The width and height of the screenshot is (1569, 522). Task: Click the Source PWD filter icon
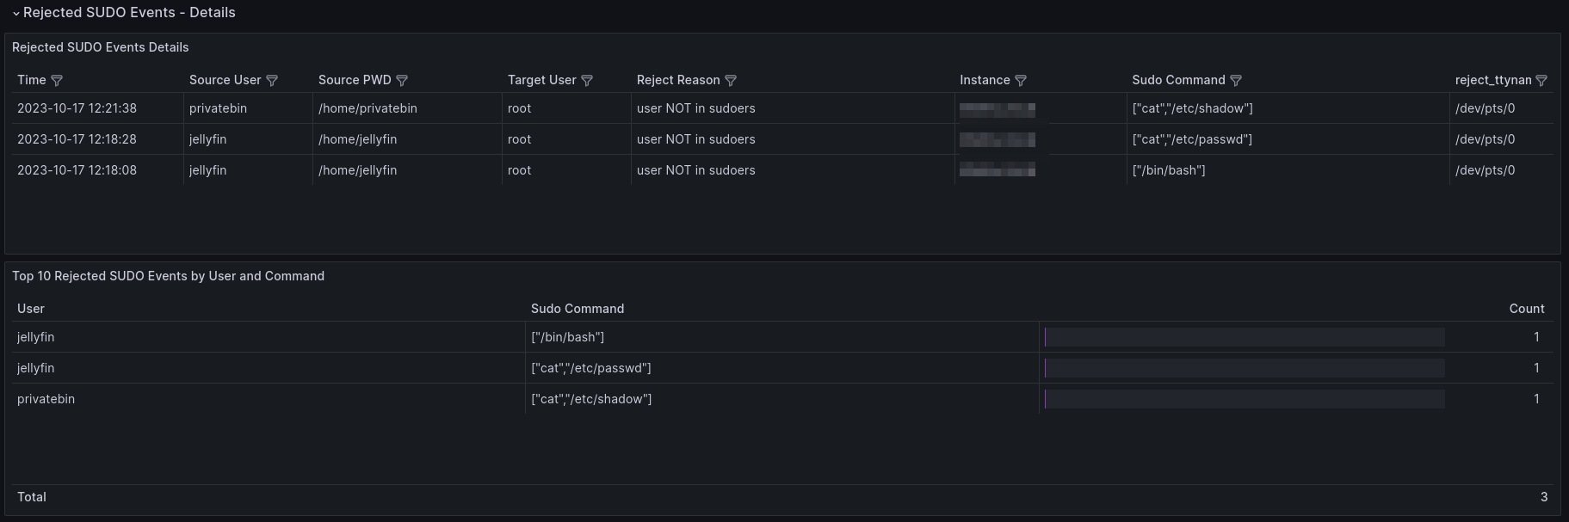402,80
